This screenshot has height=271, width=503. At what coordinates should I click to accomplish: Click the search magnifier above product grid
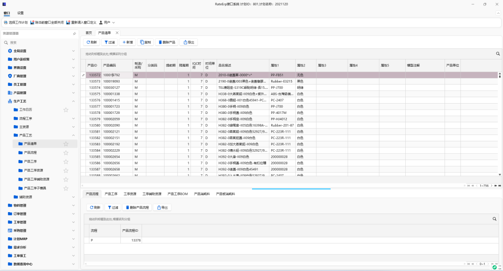(x=497, y=54)
